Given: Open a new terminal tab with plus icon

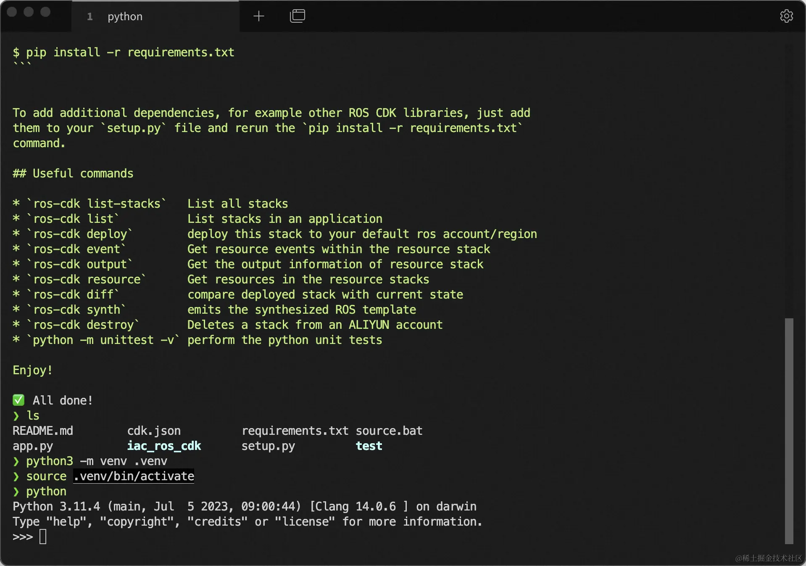Looking at the screenshot, I should click(x=259, y=16).
